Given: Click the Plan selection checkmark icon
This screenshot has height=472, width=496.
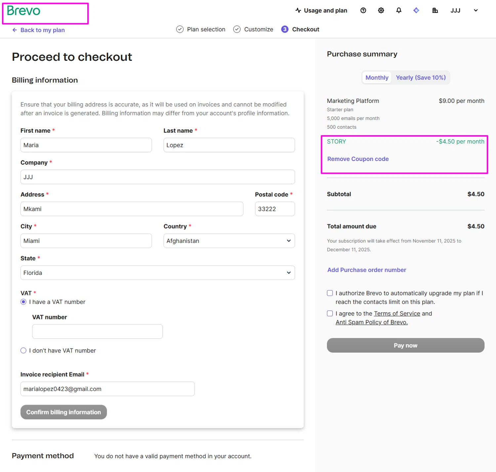Looking at the screenshot, I should click(x=180, y=29).
